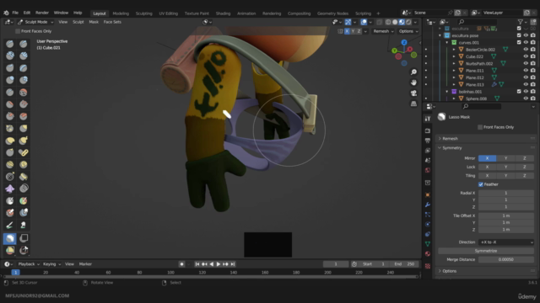Open the Face Sets menu
The image size is (540, 303).
(x=112, y=22)
